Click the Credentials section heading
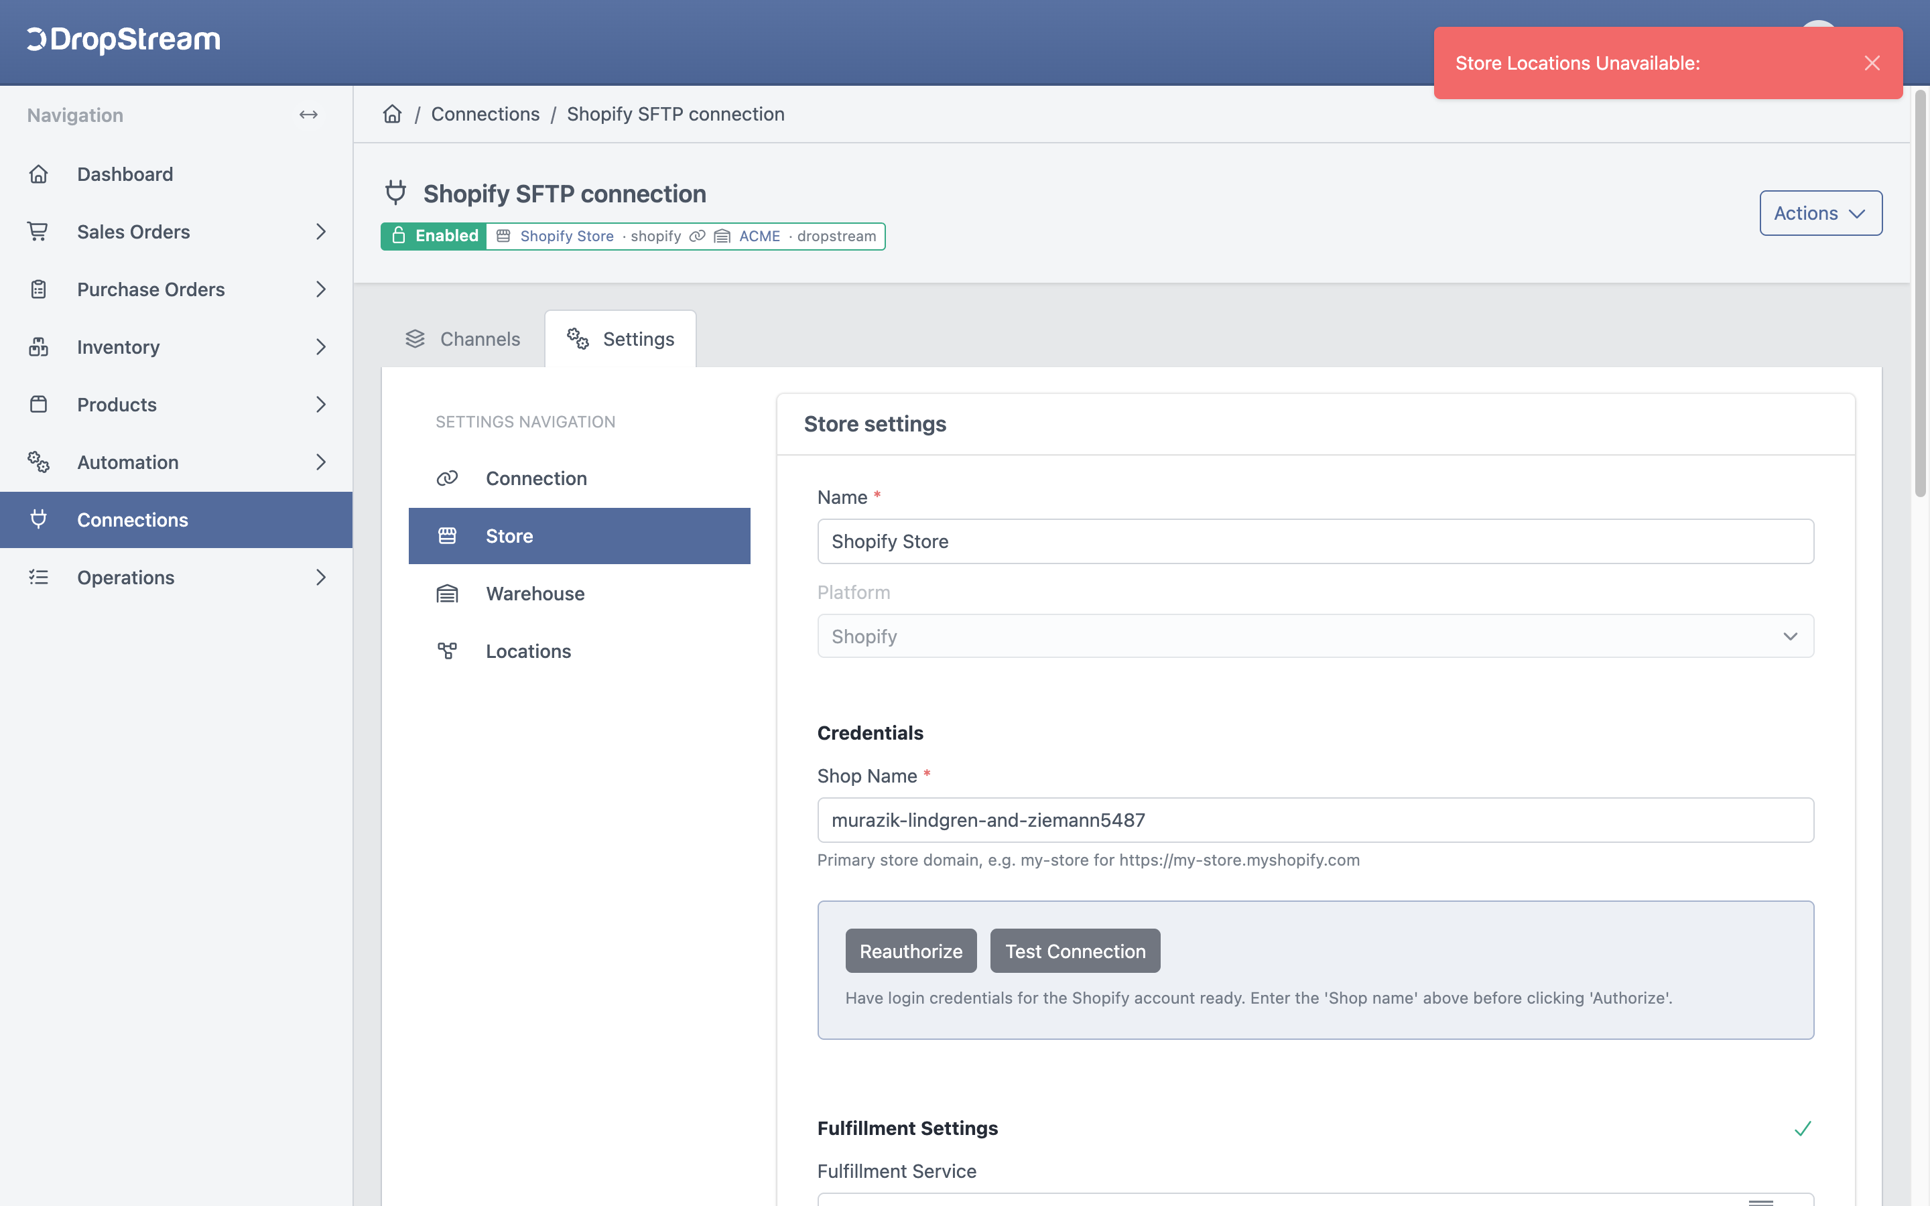This screenshot has width=1930, height=1206. (870, 732)
